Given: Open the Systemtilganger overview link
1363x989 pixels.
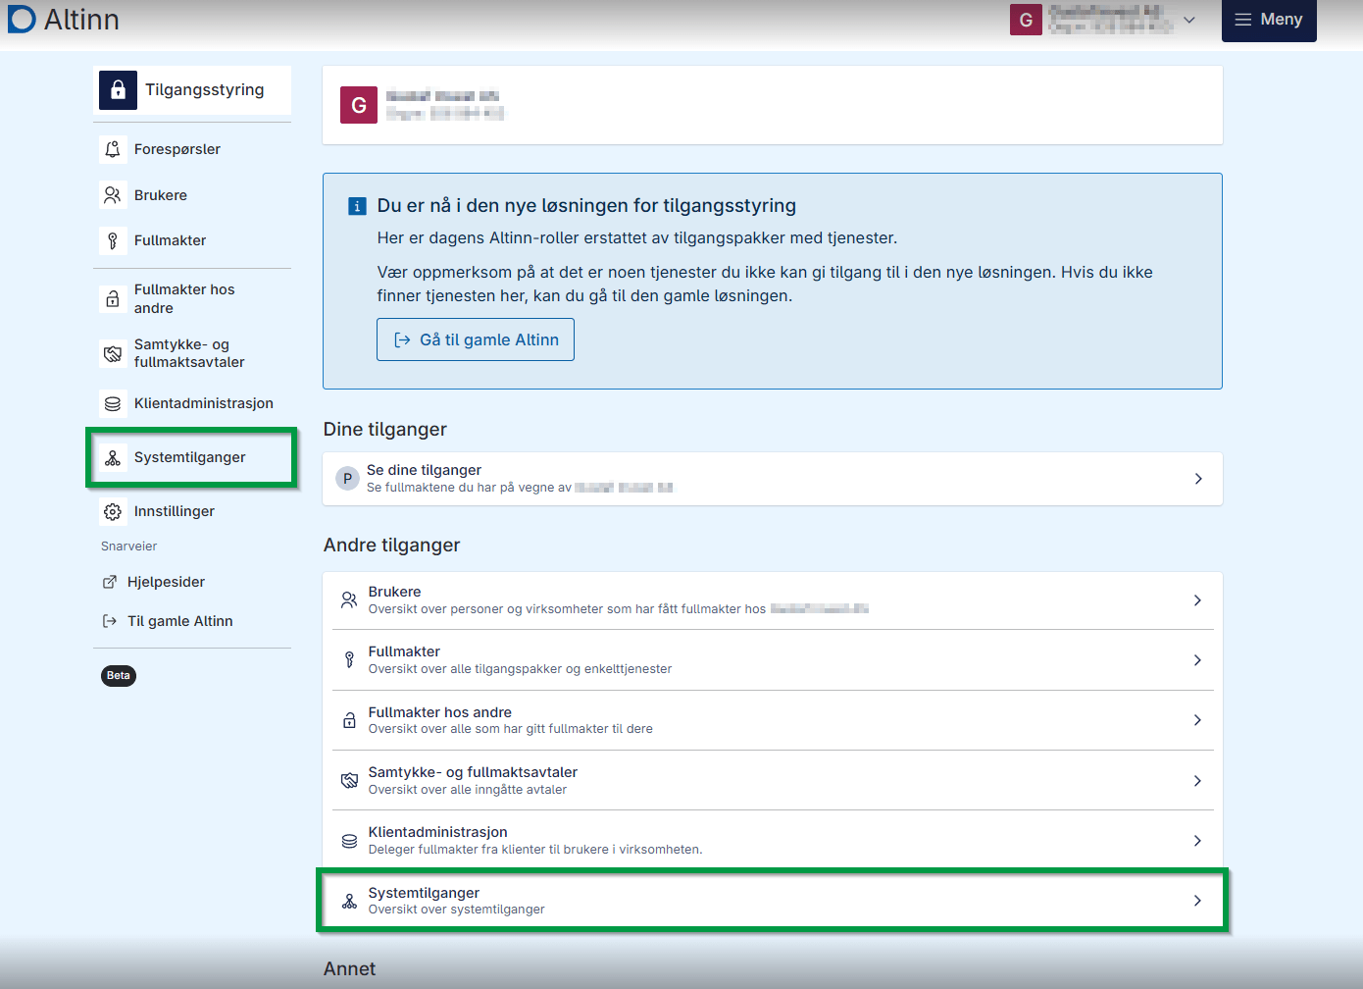Looking at the screenshot, I should [773, 901].
